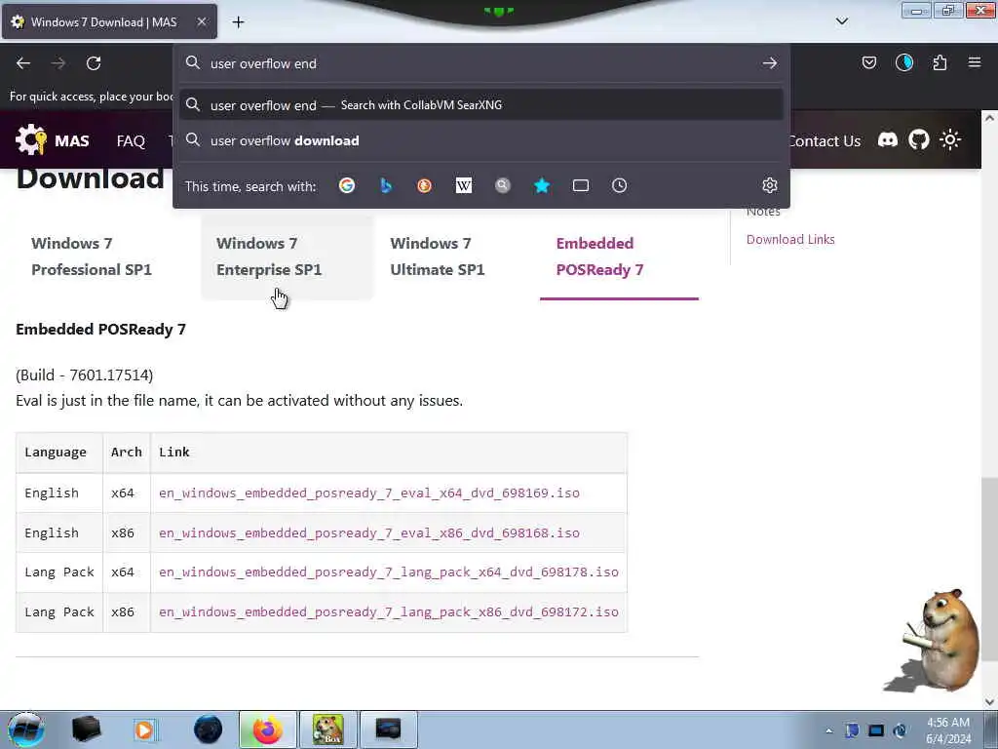This screenshot has height=749, width=998.
Task: Search bookmarks with the star icon
Action: [542, 185]
